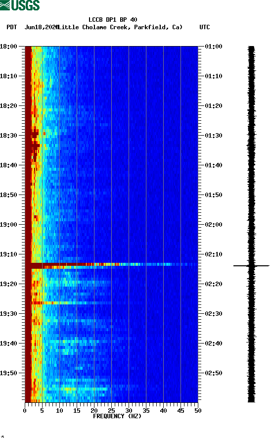Click the 50 Hz frequency tick label
Screen dimensions: 273x442
point(198,411)
